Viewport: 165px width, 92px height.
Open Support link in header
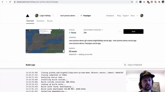(126, 16)
